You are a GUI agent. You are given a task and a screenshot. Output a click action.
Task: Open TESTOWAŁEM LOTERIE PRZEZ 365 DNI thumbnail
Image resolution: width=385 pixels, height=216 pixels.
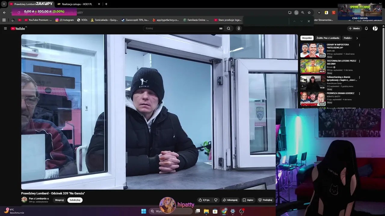[x=313, y=67]
